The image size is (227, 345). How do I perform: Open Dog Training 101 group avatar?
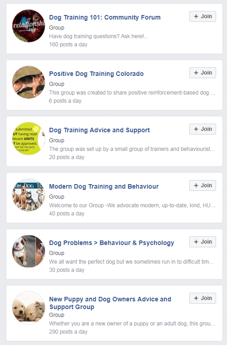click(x=29, y=26)
